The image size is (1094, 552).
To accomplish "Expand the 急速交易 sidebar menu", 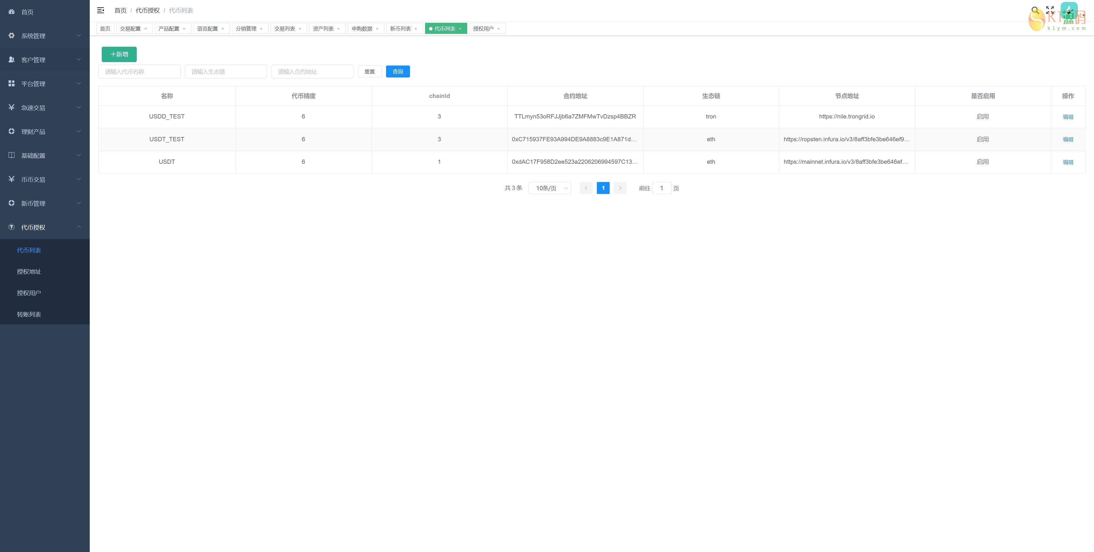I will tap(45, 108).
